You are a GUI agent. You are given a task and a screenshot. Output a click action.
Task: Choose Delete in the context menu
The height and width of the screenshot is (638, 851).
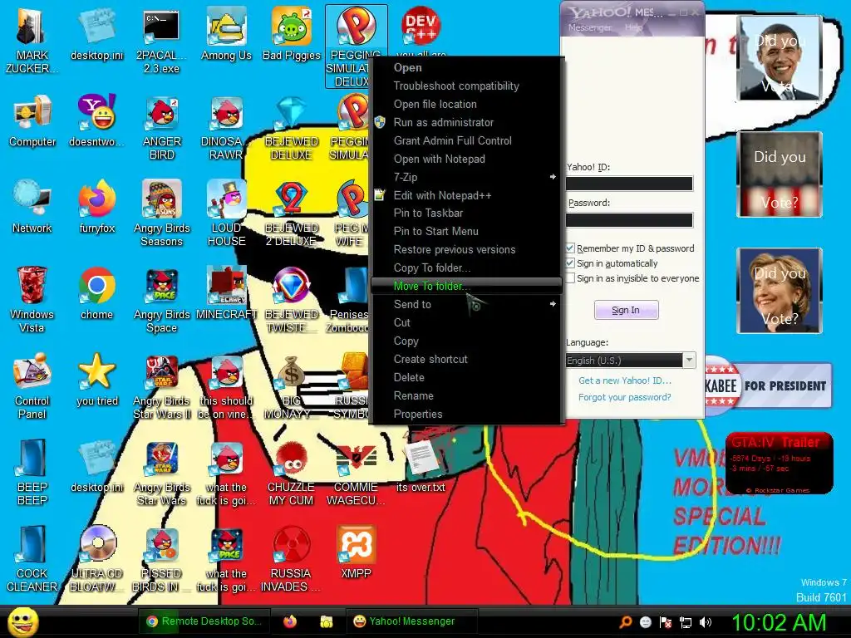point(466,378)
